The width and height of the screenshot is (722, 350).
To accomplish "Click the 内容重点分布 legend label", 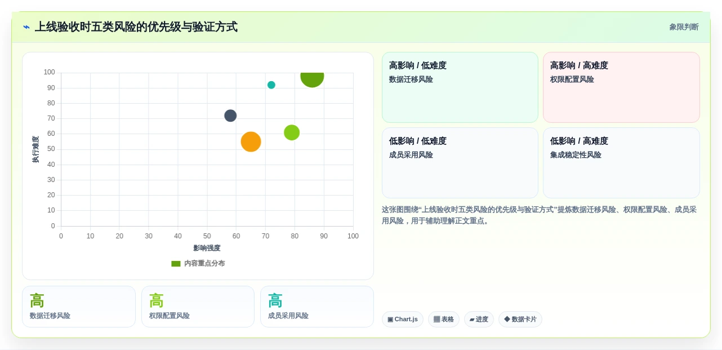I will point(204,264).
